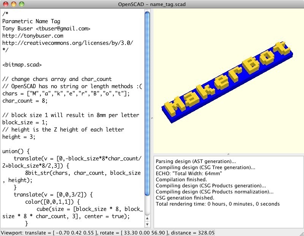Viewport: 304px width, 236px height.
Task: Click the 'color([0,0,1,1]) {' line
Action: (x=52, y=202)
